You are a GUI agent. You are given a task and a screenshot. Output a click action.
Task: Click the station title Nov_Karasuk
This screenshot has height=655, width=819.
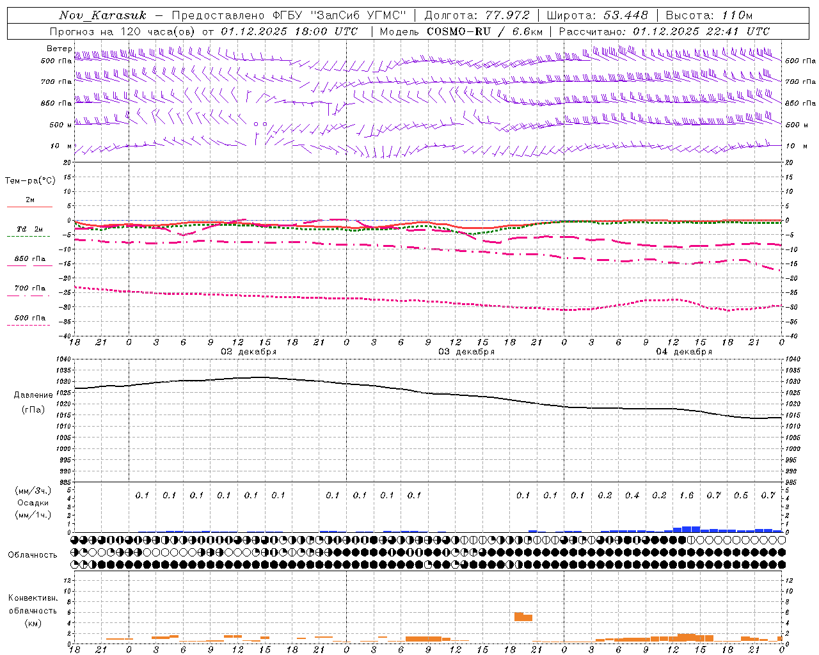[102, 15]
